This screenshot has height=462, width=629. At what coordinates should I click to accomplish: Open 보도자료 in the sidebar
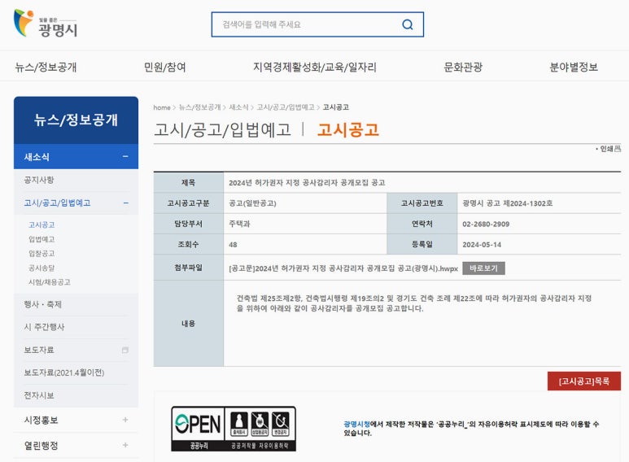pos(39,350)
